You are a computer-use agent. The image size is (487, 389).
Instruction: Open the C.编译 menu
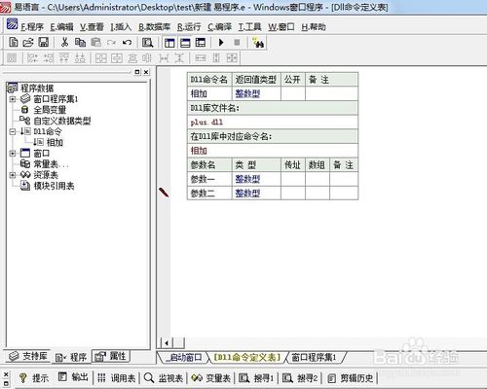(219, 27)
